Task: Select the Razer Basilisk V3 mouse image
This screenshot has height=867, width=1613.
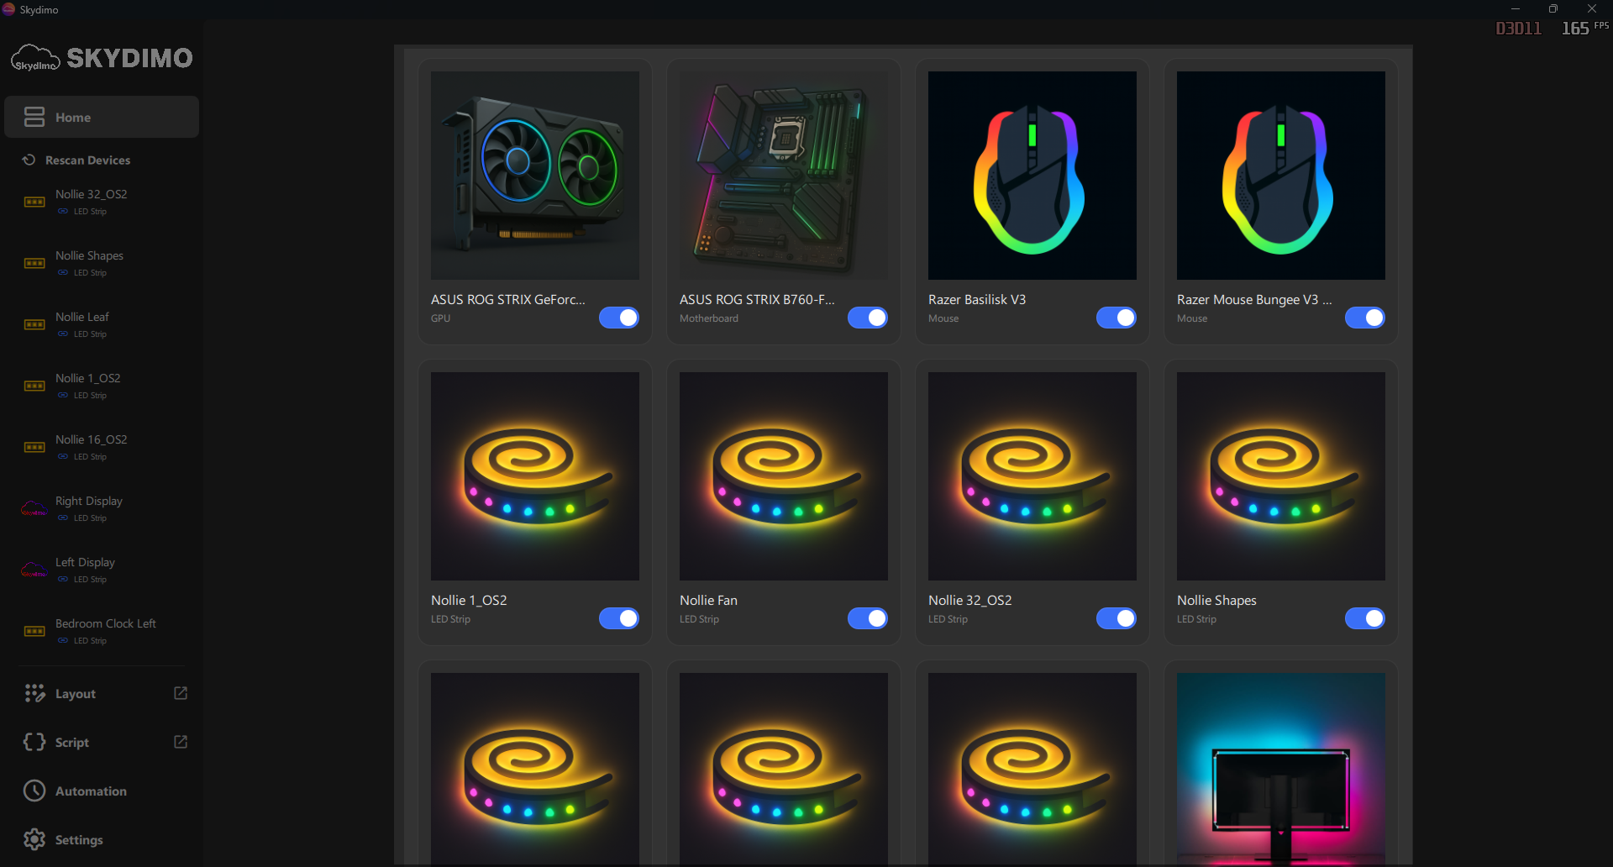Action: pyautogui.click(x=1032, y=176)
